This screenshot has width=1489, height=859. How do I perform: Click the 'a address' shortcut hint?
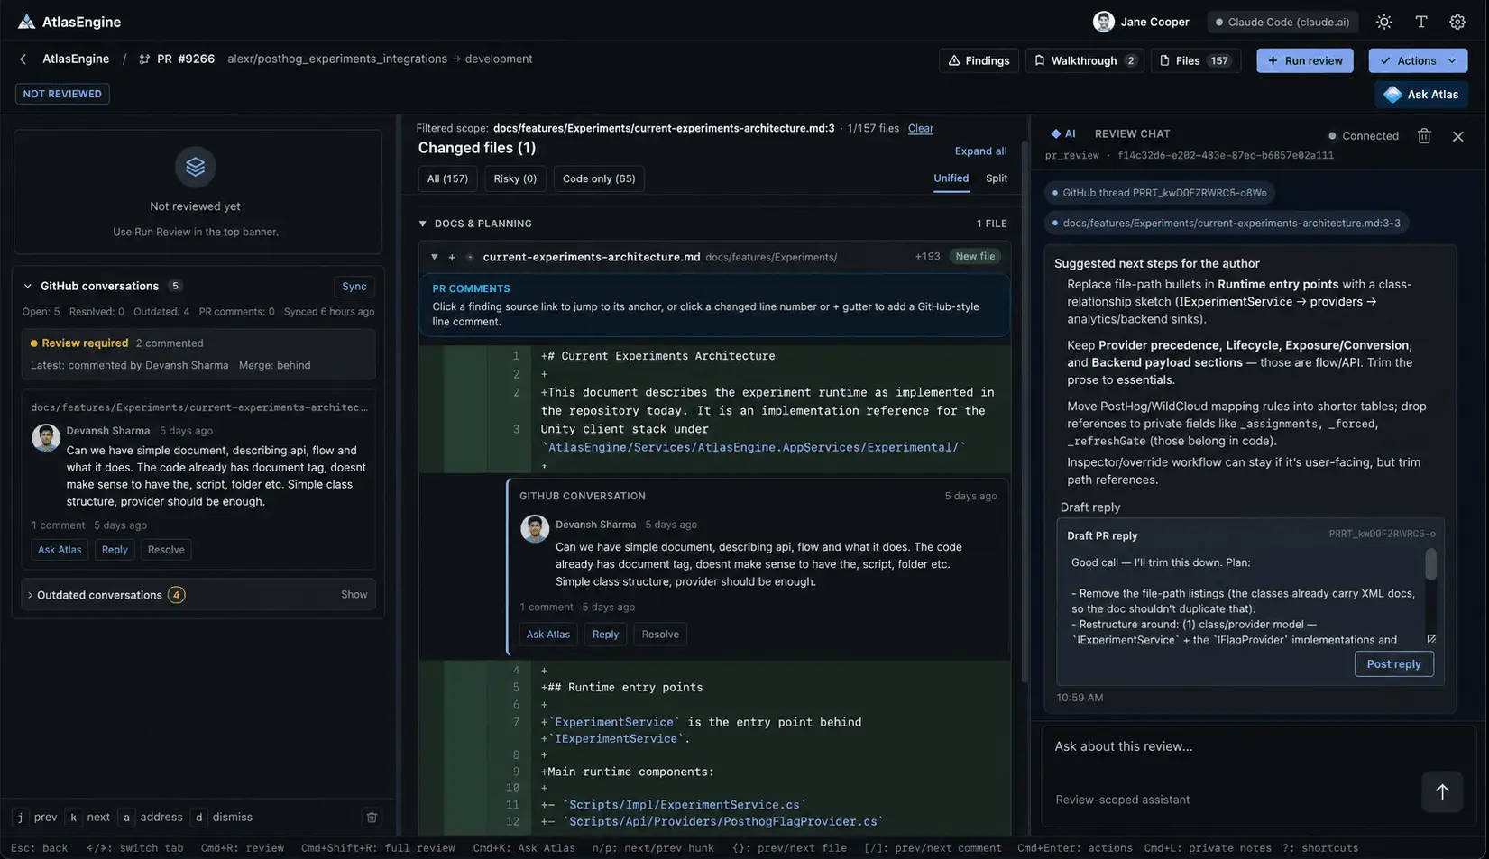point(152,818)
